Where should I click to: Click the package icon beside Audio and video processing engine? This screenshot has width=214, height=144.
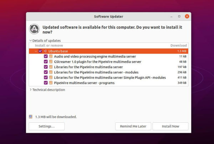point(51,56)
